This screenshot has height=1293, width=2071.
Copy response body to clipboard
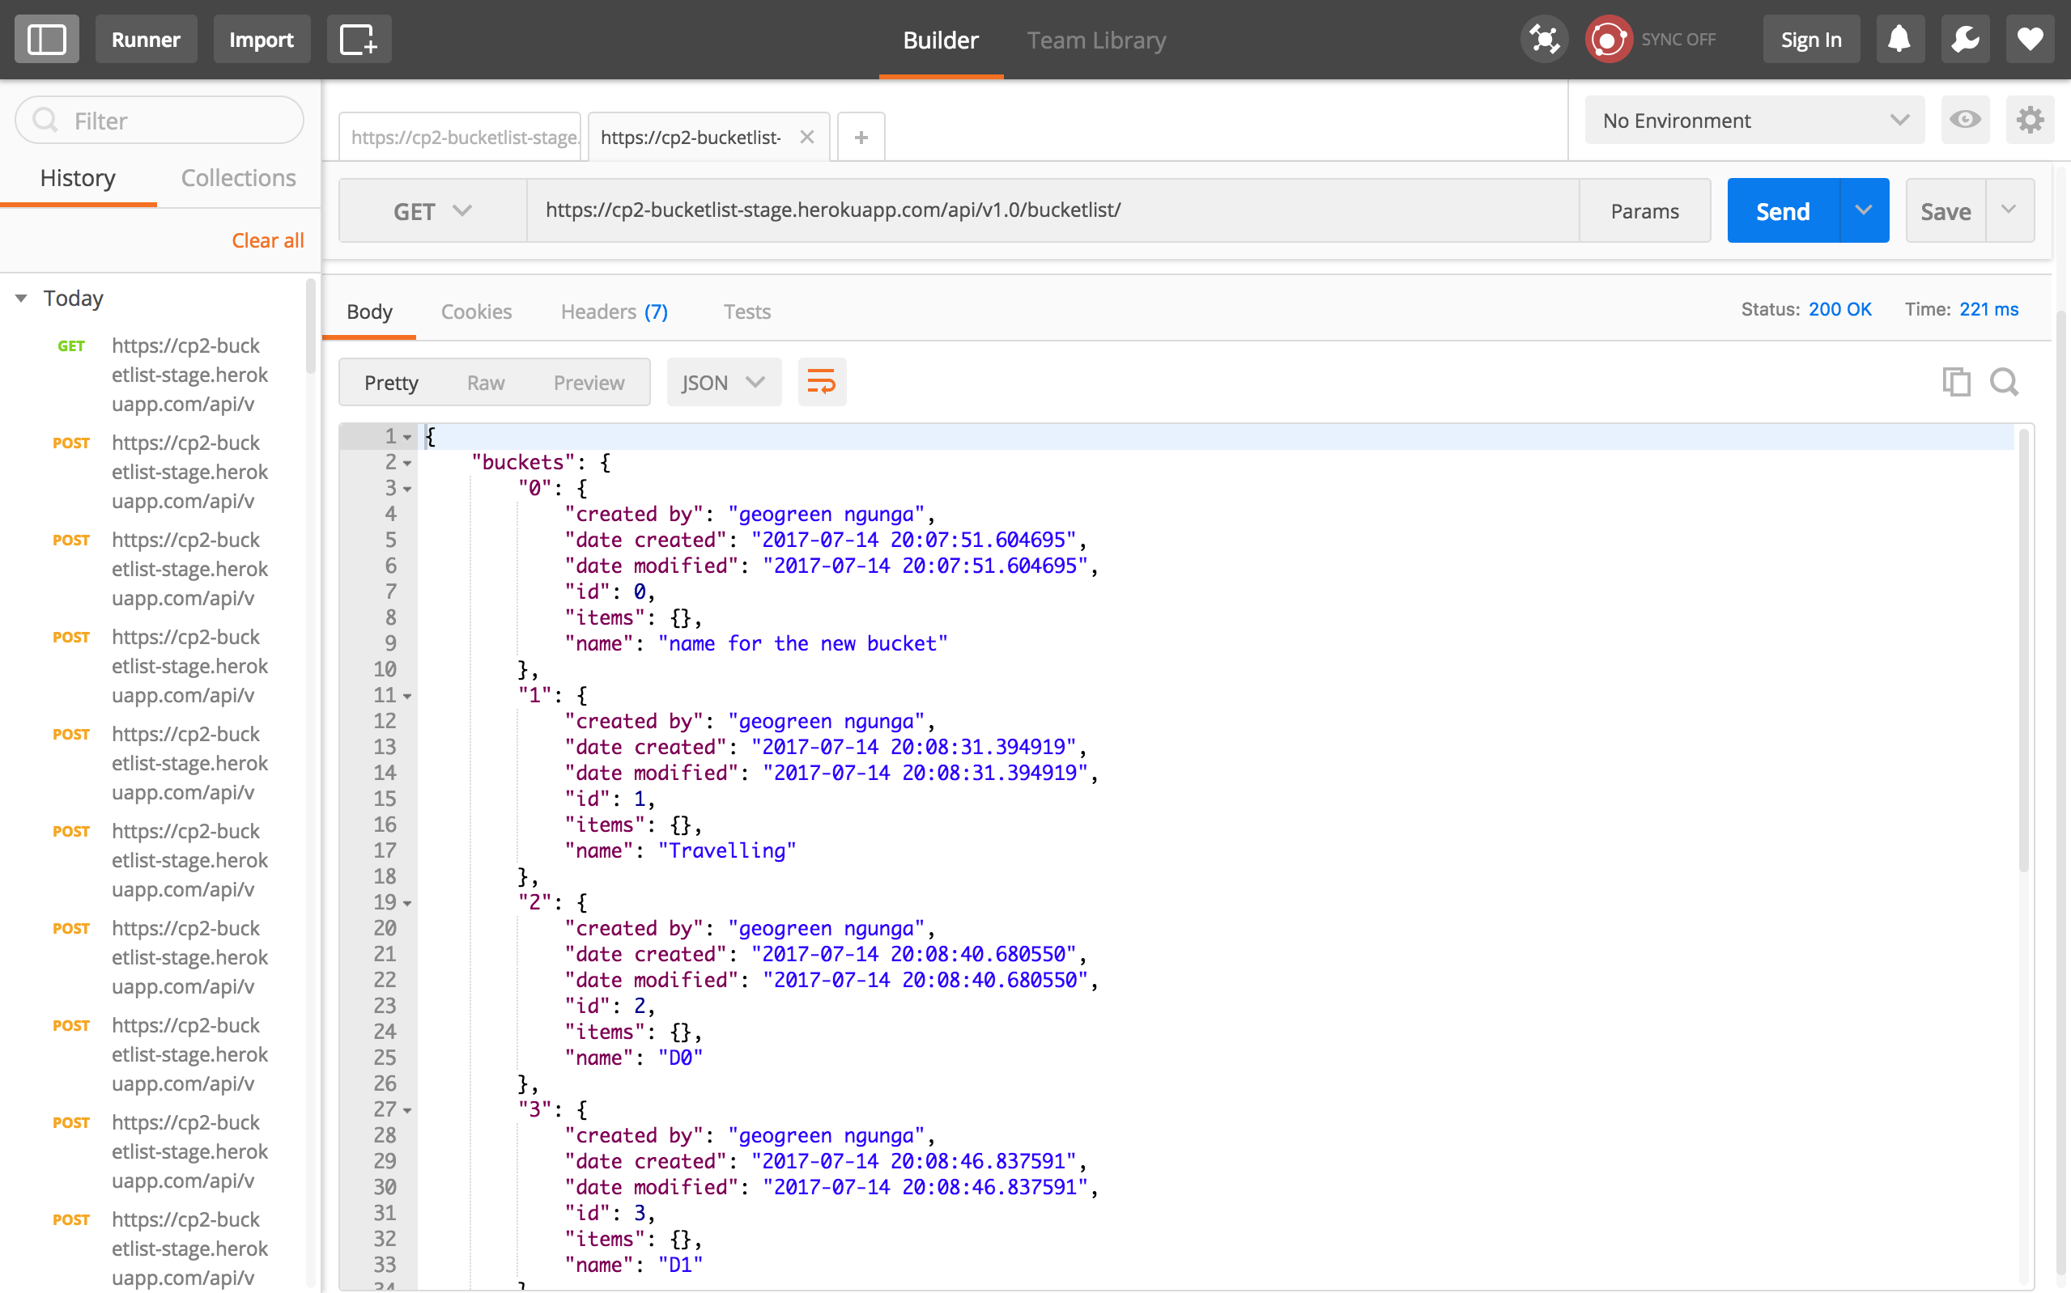click(x=1955, y=381)
